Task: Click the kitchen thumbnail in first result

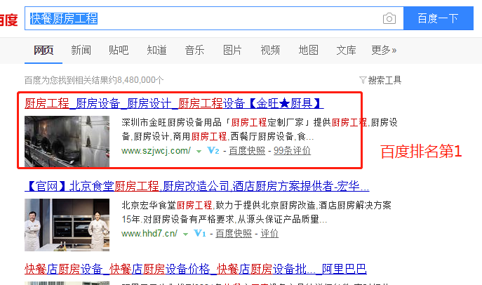Action: (x=67, y=140)
